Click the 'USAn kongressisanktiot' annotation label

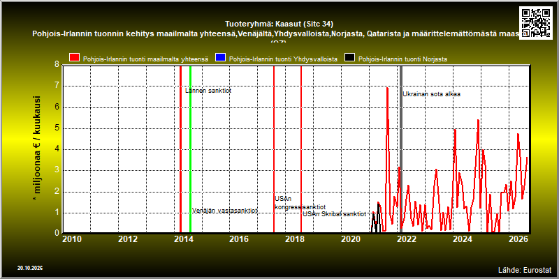[300, 203]
